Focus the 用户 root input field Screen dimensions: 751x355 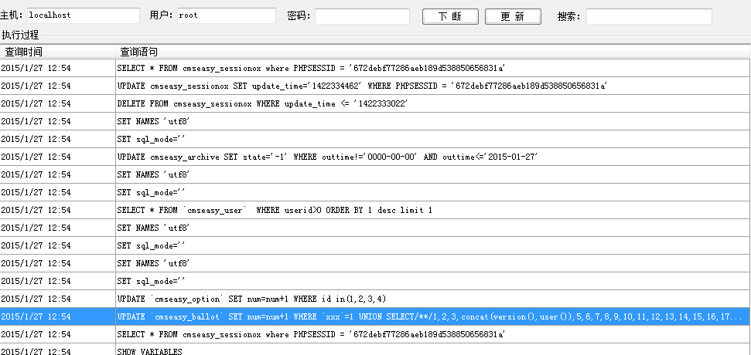[x=227, y=15]
